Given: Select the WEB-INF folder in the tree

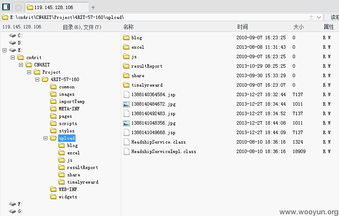Looking at the screenshot, I should click(x=68, y=189).
